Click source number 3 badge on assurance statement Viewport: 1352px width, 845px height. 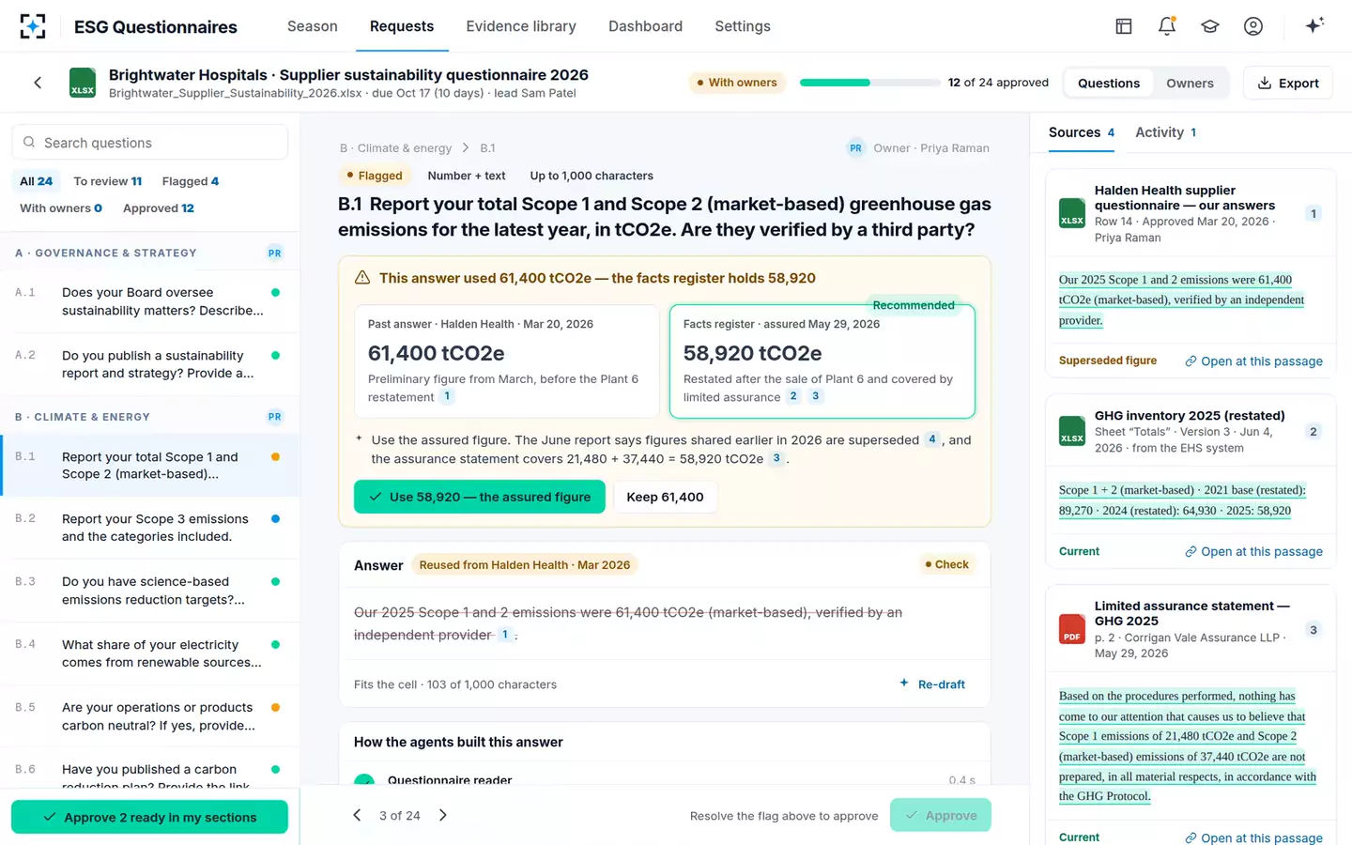(x=1314, y=630)
